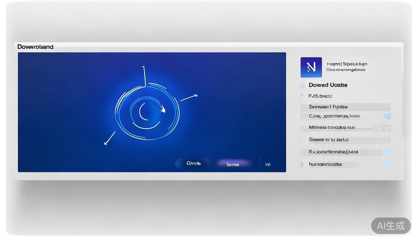Toggle the blue box on Rxsoderltonnuhe row

point(387,152)
